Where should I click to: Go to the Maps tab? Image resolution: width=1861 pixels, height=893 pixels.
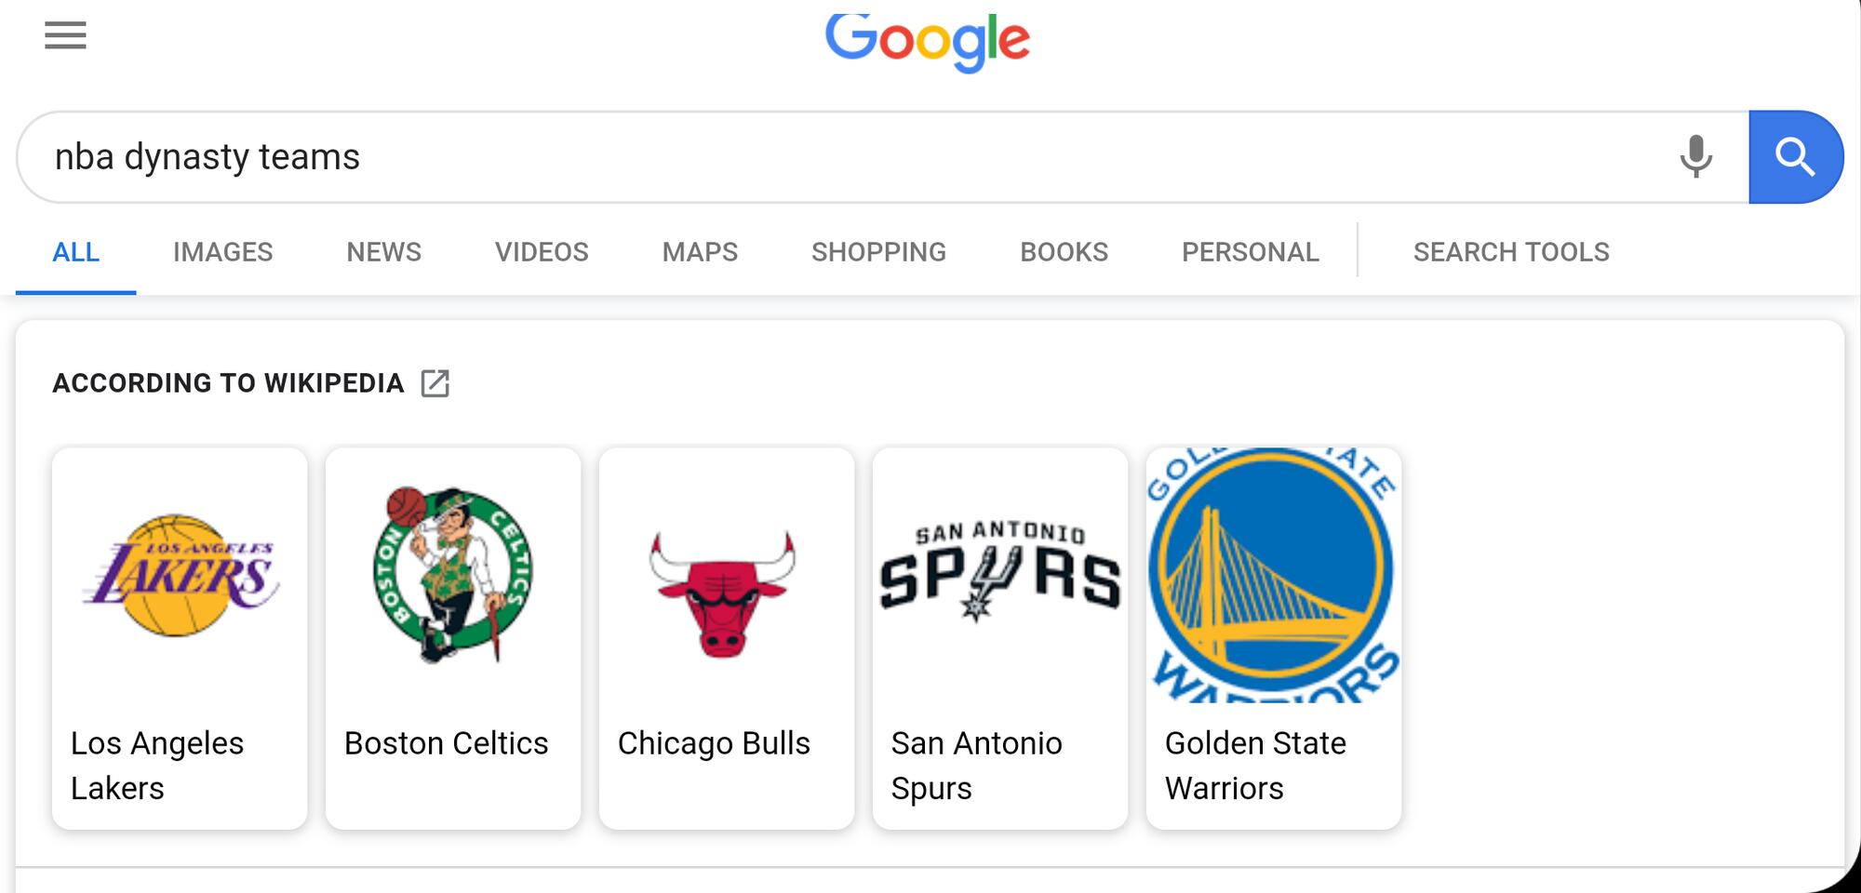700,252
